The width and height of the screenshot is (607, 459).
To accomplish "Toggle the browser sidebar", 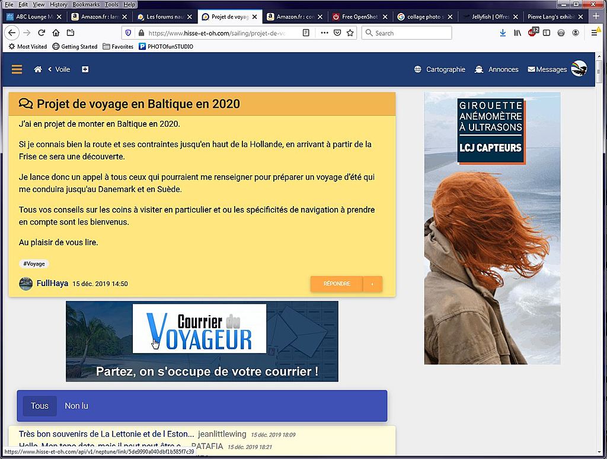I will [547, 33].
